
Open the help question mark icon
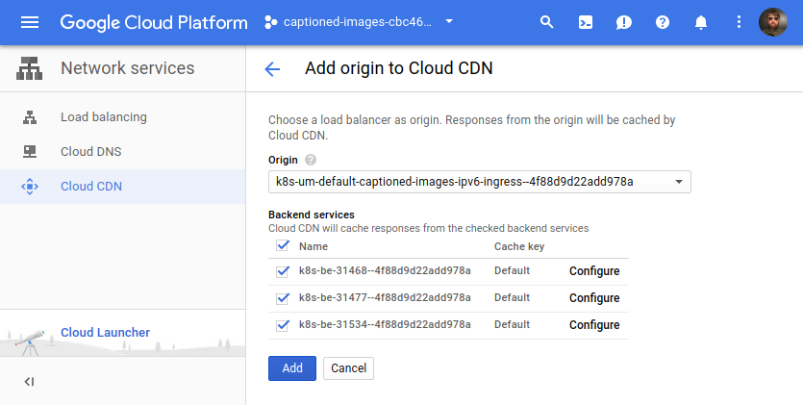(663, 22)
